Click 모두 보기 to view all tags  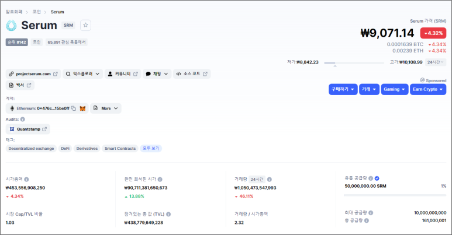pos(151,149)
